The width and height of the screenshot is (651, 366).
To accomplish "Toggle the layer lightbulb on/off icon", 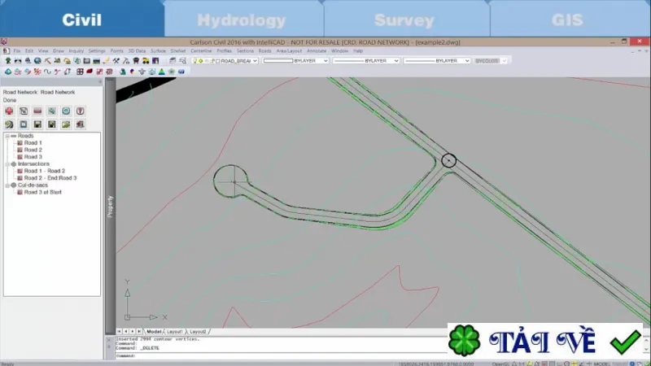I will click(194, 61).
